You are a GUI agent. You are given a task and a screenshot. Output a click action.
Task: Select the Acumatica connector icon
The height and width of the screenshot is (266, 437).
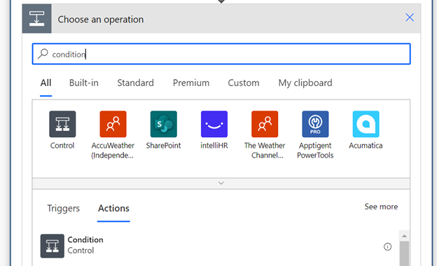[366, 124]
